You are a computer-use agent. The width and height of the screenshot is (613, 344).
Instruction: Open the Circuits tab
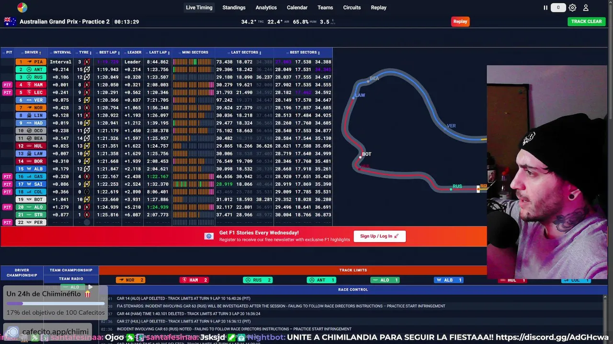352,8
